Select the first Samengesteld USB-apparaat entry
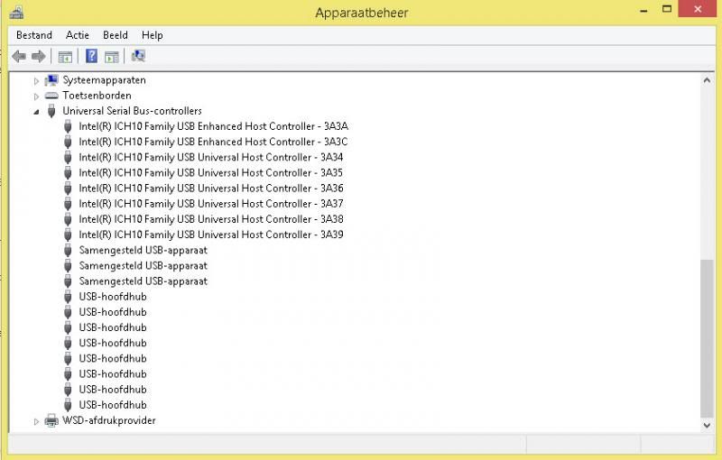 [x=143, y=250]
